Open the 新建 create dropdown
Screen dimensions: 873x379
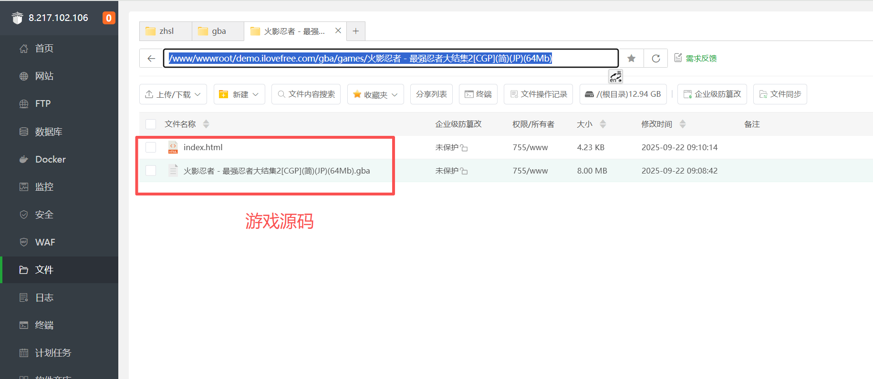(239, 94)
